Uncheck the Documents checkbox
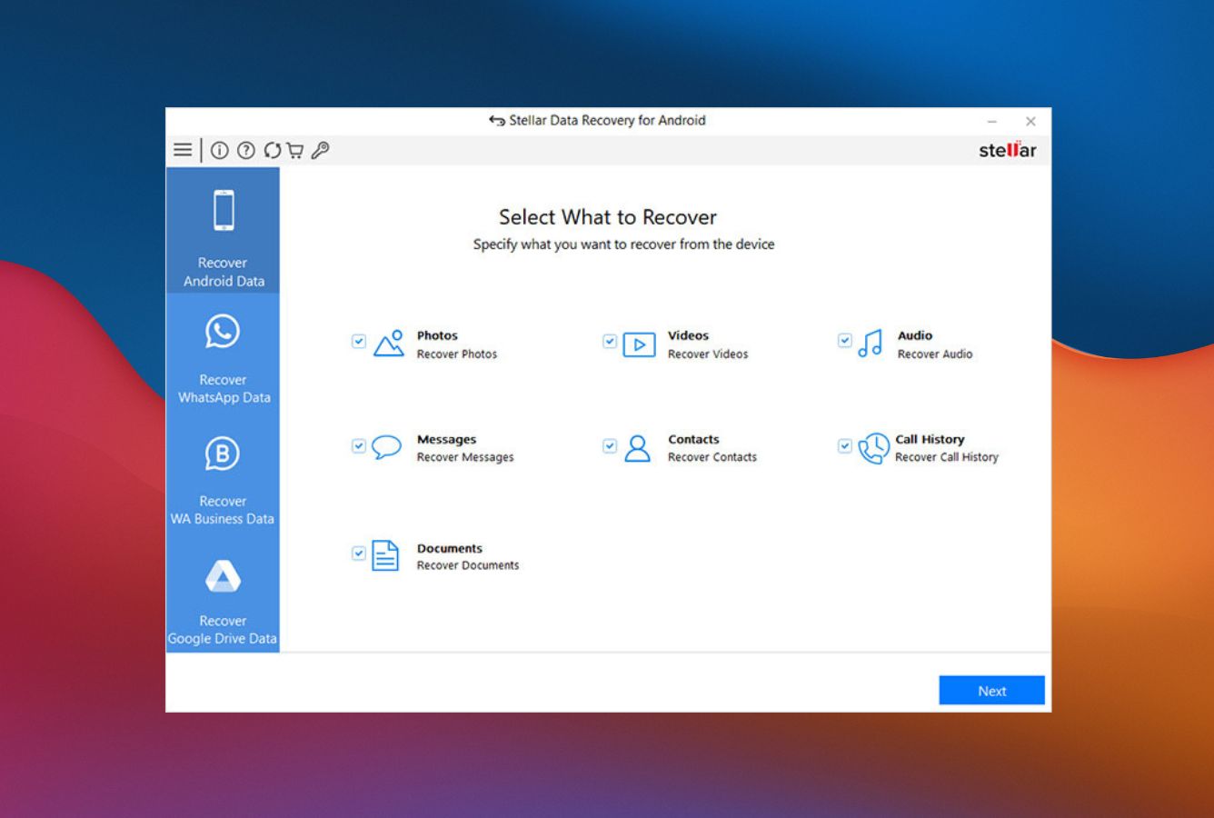The height and width of the screenshot is (818, 1214). (x=359, y=554)
